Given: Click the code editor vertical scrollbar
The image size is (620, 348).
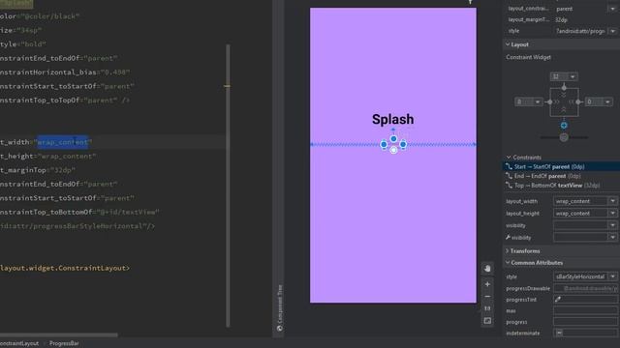Looking at the screenshot, I should click(x=228, y=186).
